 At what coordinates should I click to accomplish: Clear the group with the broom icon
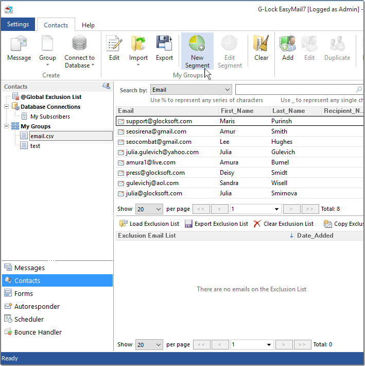(x=262, y=48)
